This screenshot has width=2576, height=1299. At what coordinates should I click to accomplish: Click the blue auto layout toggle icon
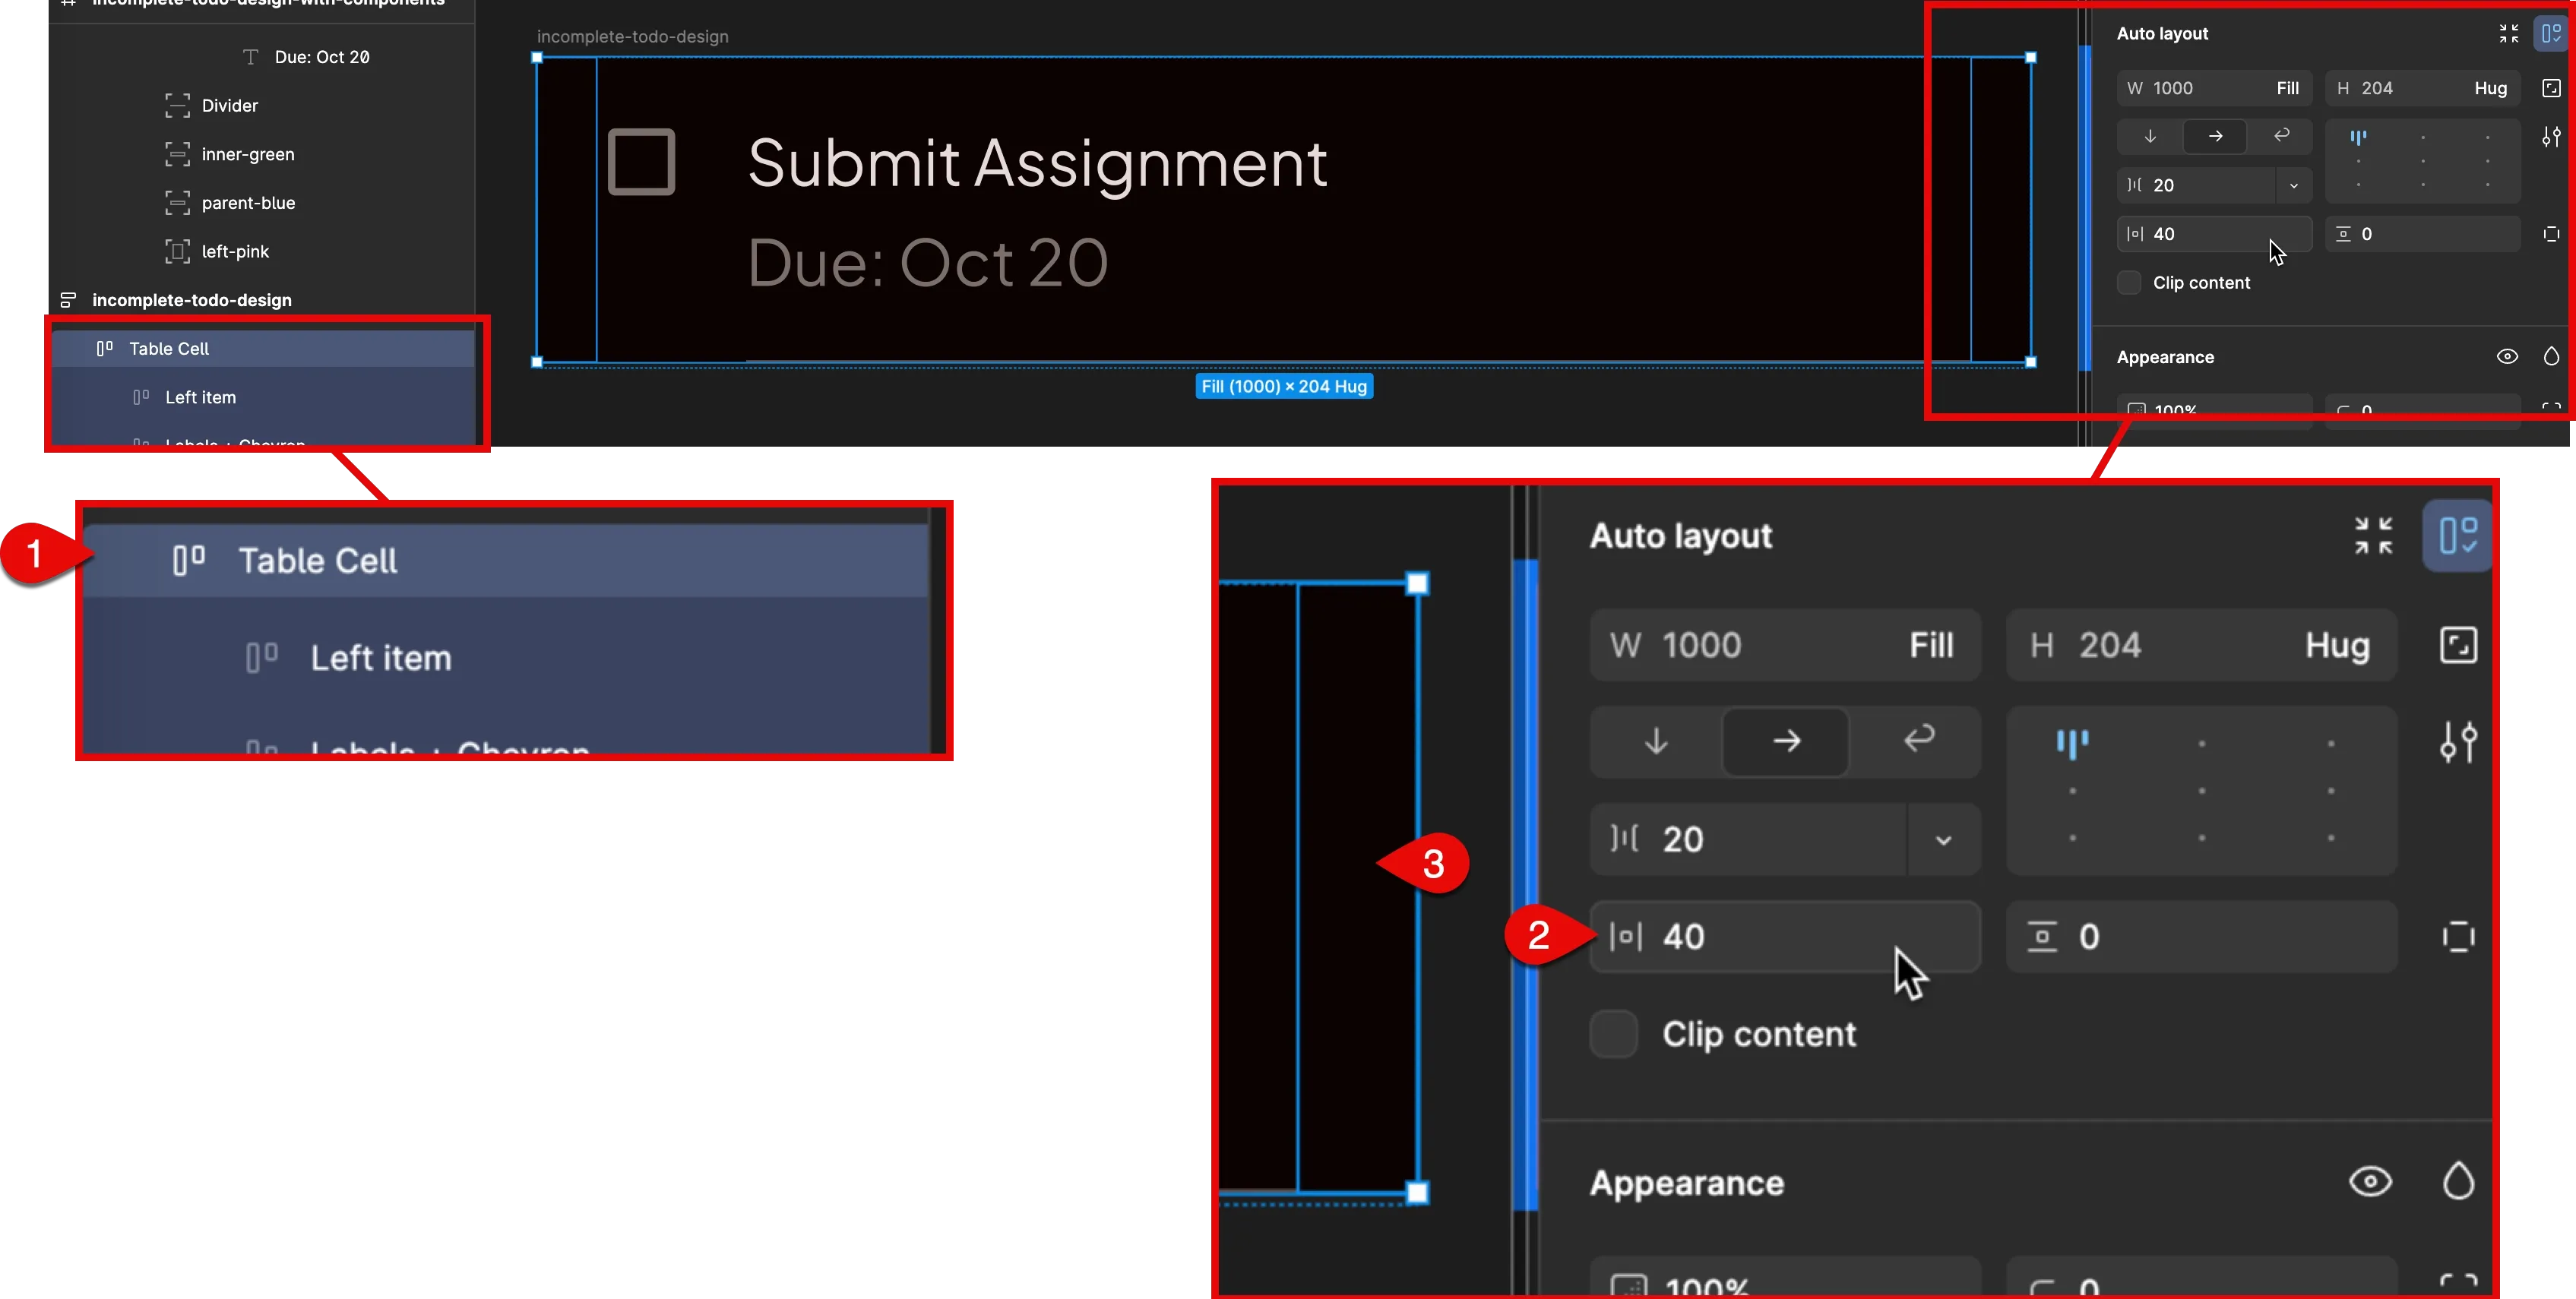click(2458, 536)
